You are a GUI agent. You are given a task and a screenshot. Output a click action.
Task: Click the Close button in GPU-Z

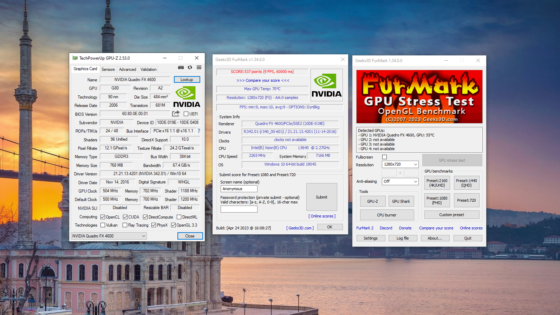pyautogui.click(x=190, y=236)
